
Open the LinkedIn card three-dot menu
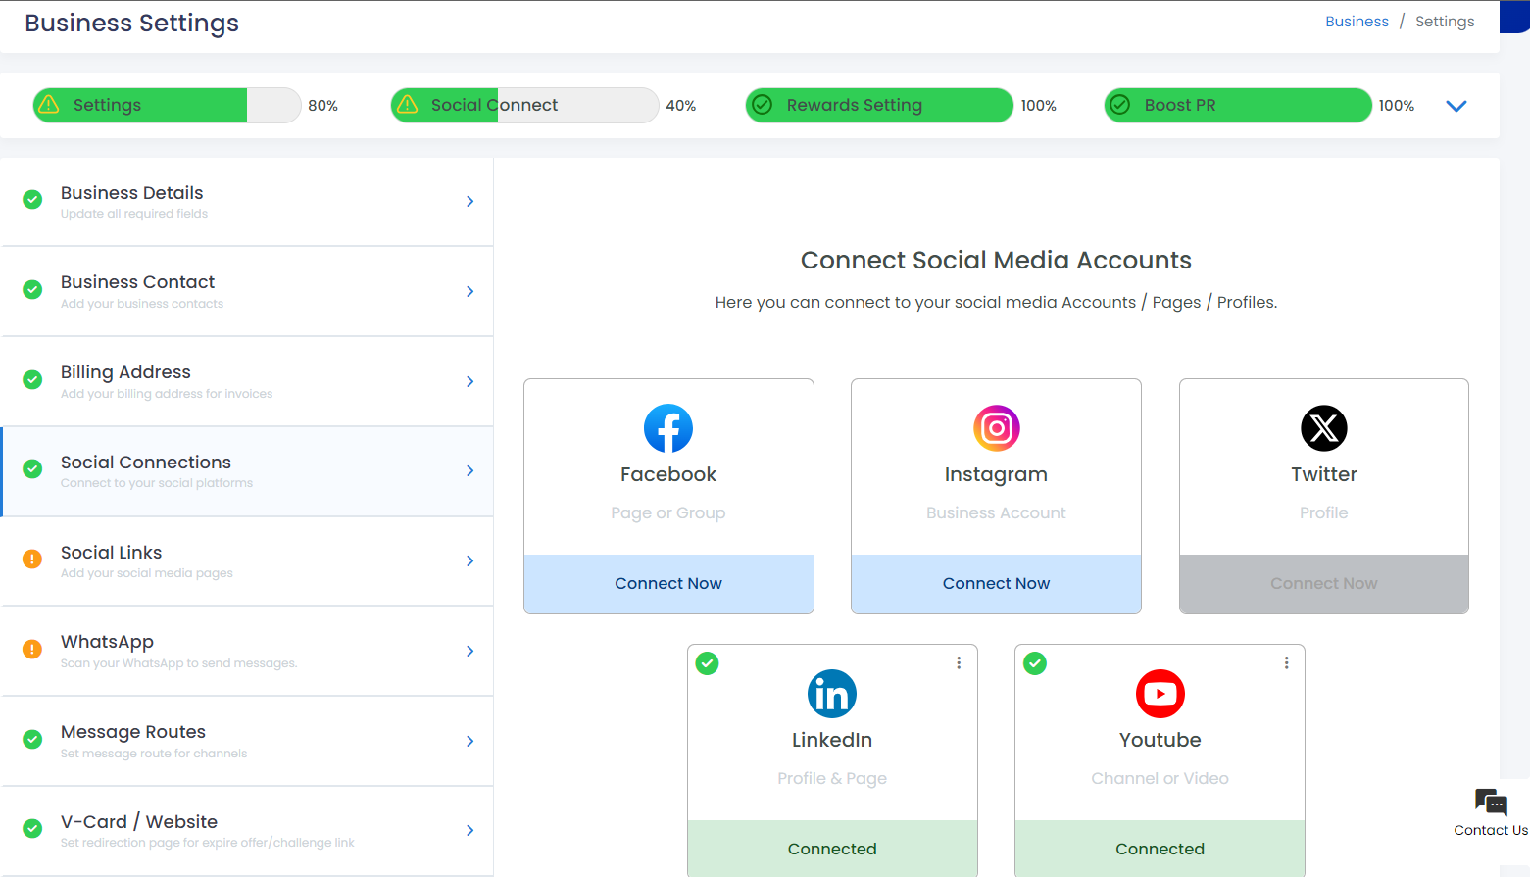click(x=959, y=663)
